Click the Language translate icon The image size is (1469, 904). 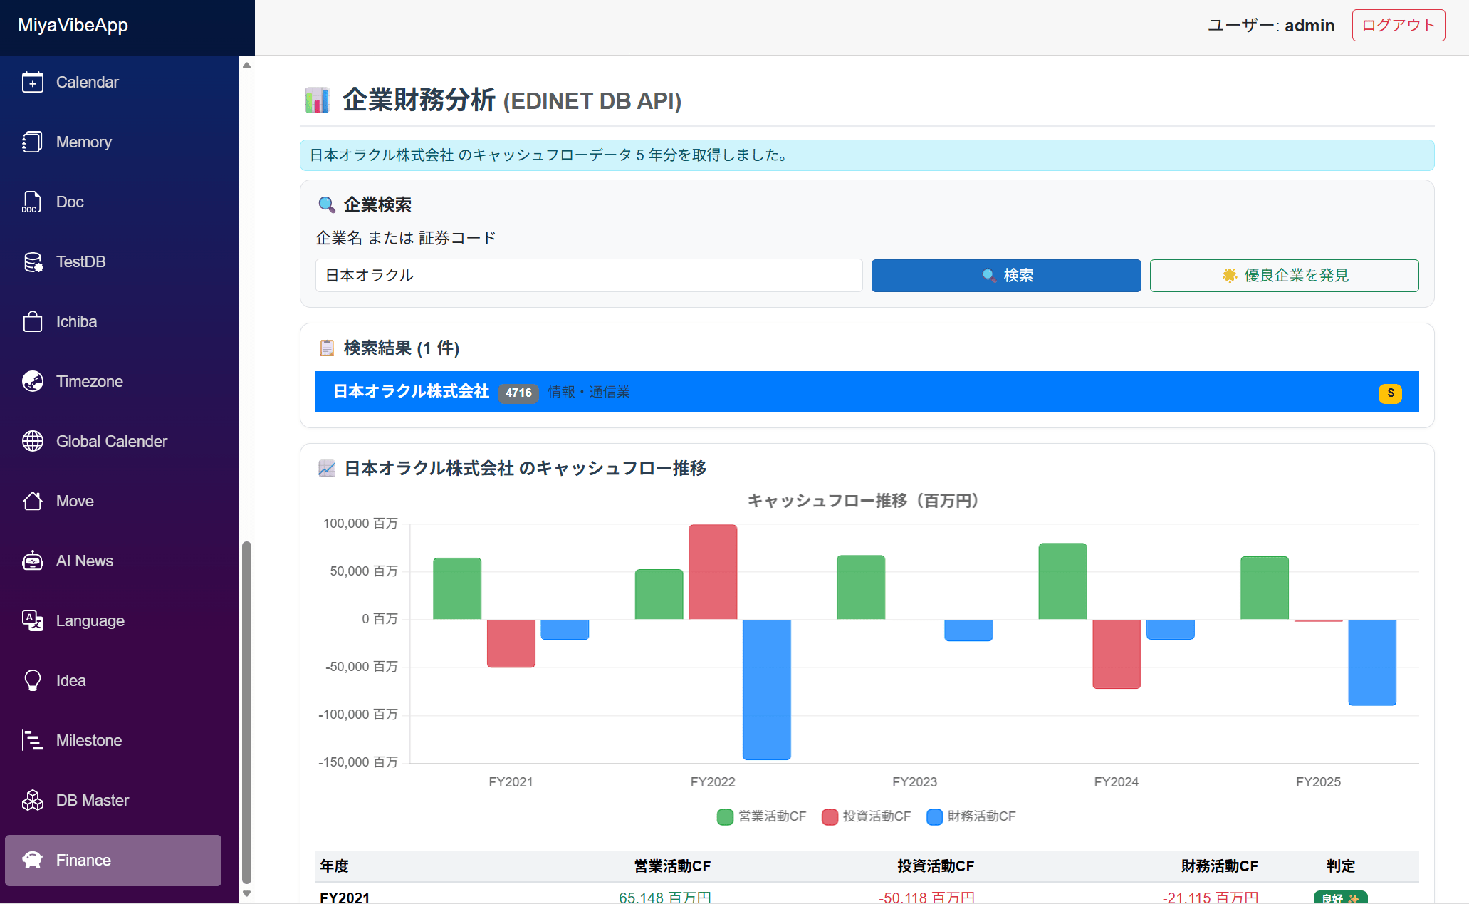32,621
